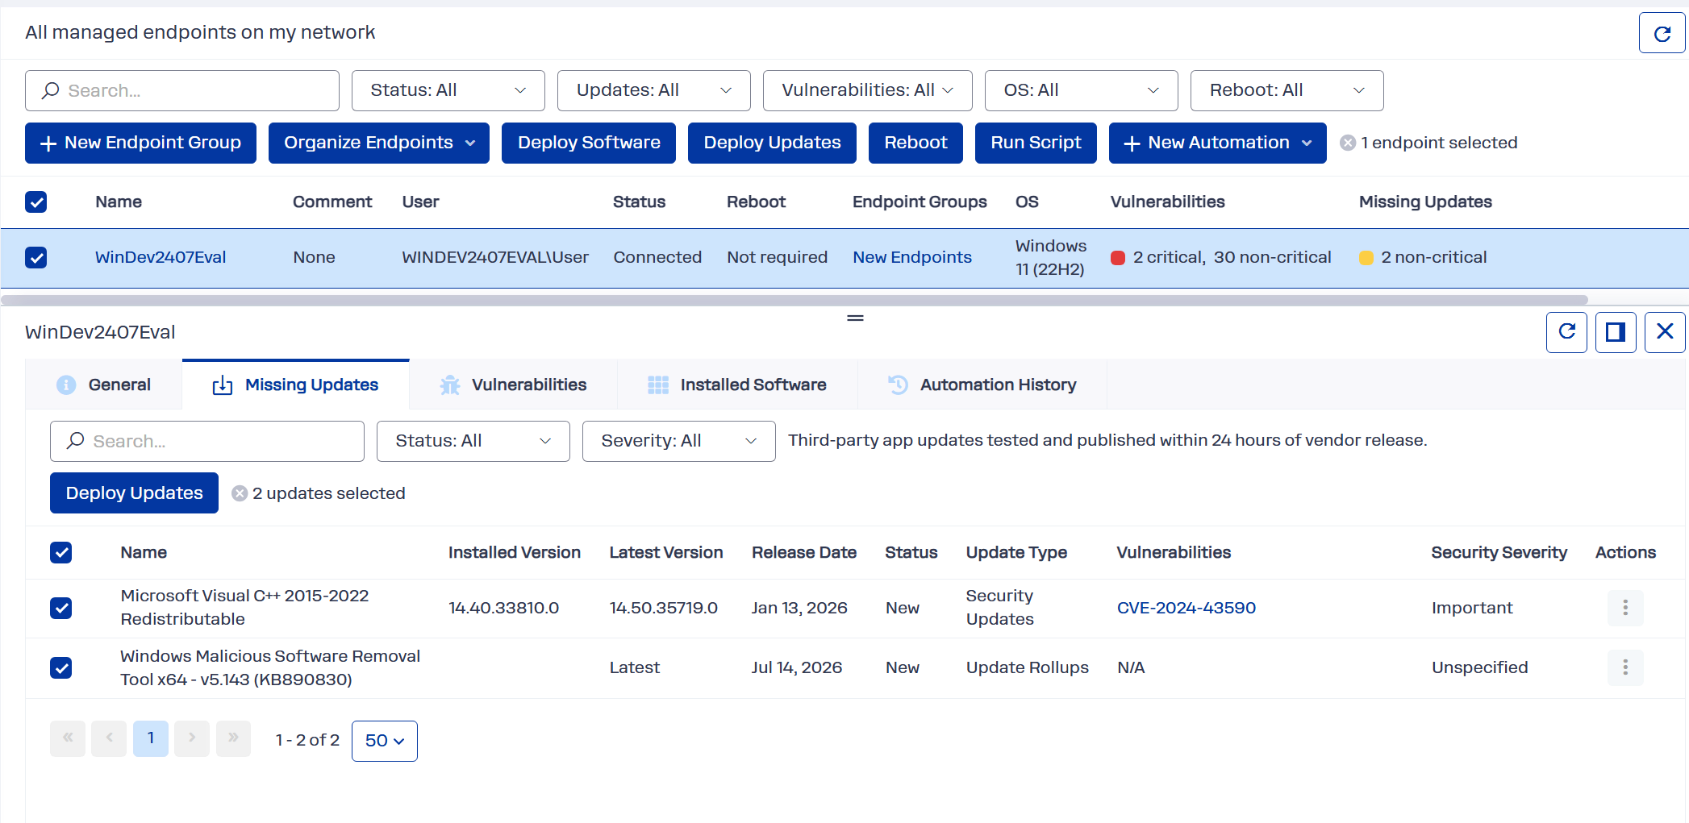The height and width of the screenshot is (823, 1689).
Task: Uncheck Windows Malicious Software Removal Tool update
Action: 61,667
